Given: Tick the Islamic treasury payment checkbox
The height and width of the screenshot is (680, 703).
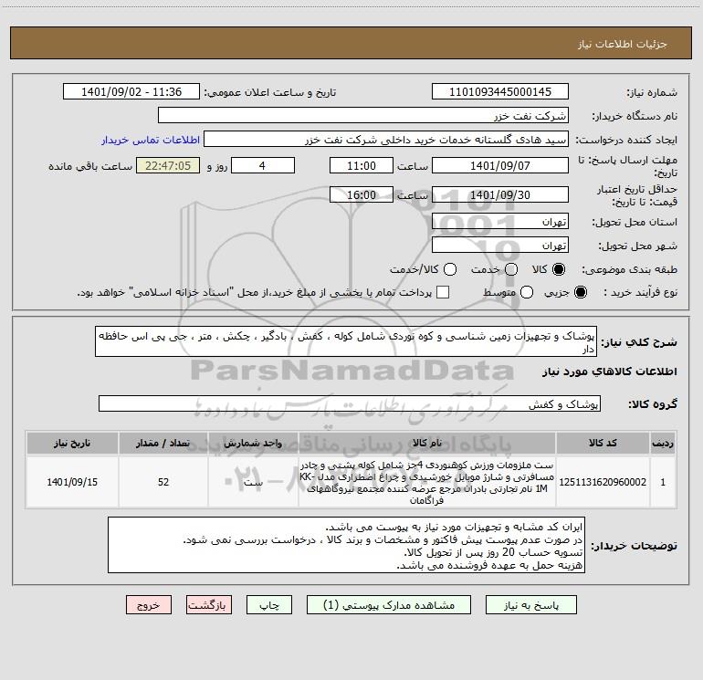Looking at the screenshot, I should pos(443,292).
